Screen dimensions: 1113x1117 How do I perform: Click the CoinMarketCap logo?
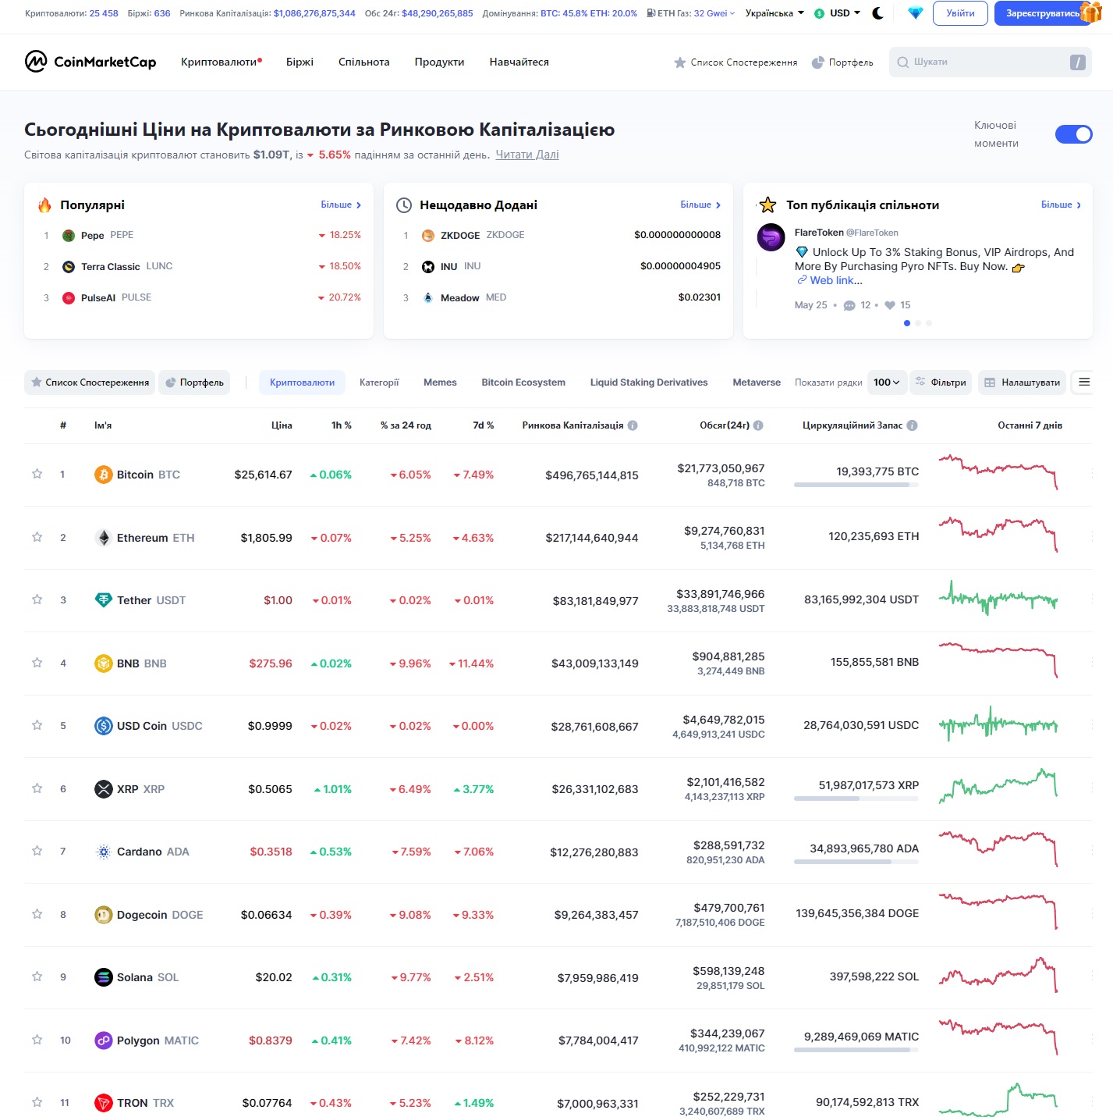(90, 62)
